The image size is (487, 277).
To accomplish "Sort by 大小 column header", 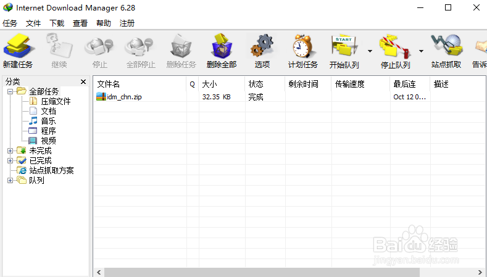I will [x=222, y=84].
